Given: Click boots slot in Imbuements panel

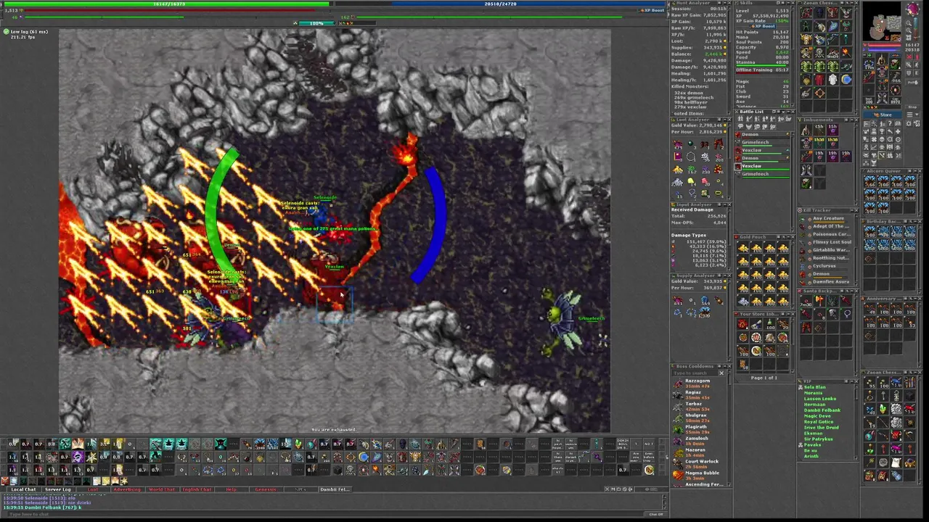Looking at the screenshot, I should (806, 170).
